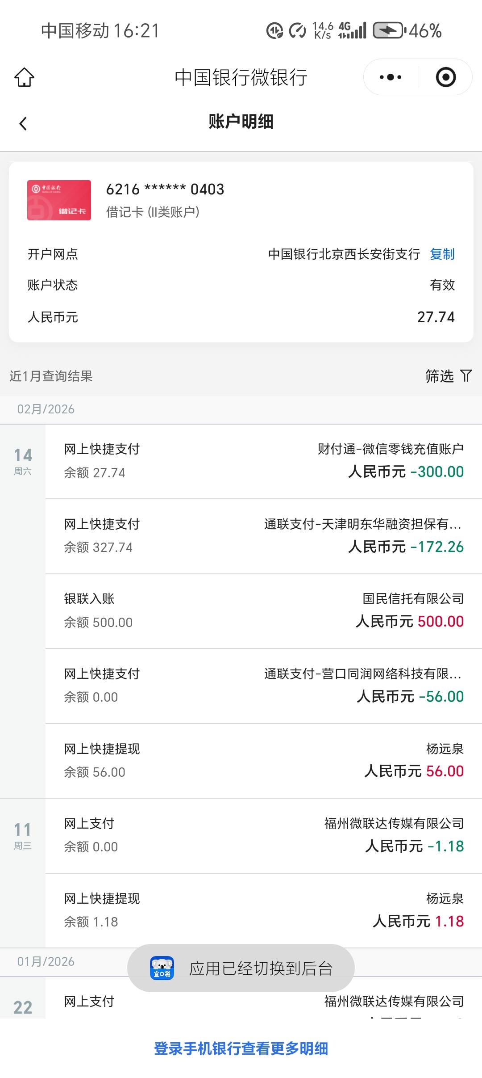Tap the red debit card thumbnail
The height and width of the screenshot is (1078, 482).
(59, 200)
